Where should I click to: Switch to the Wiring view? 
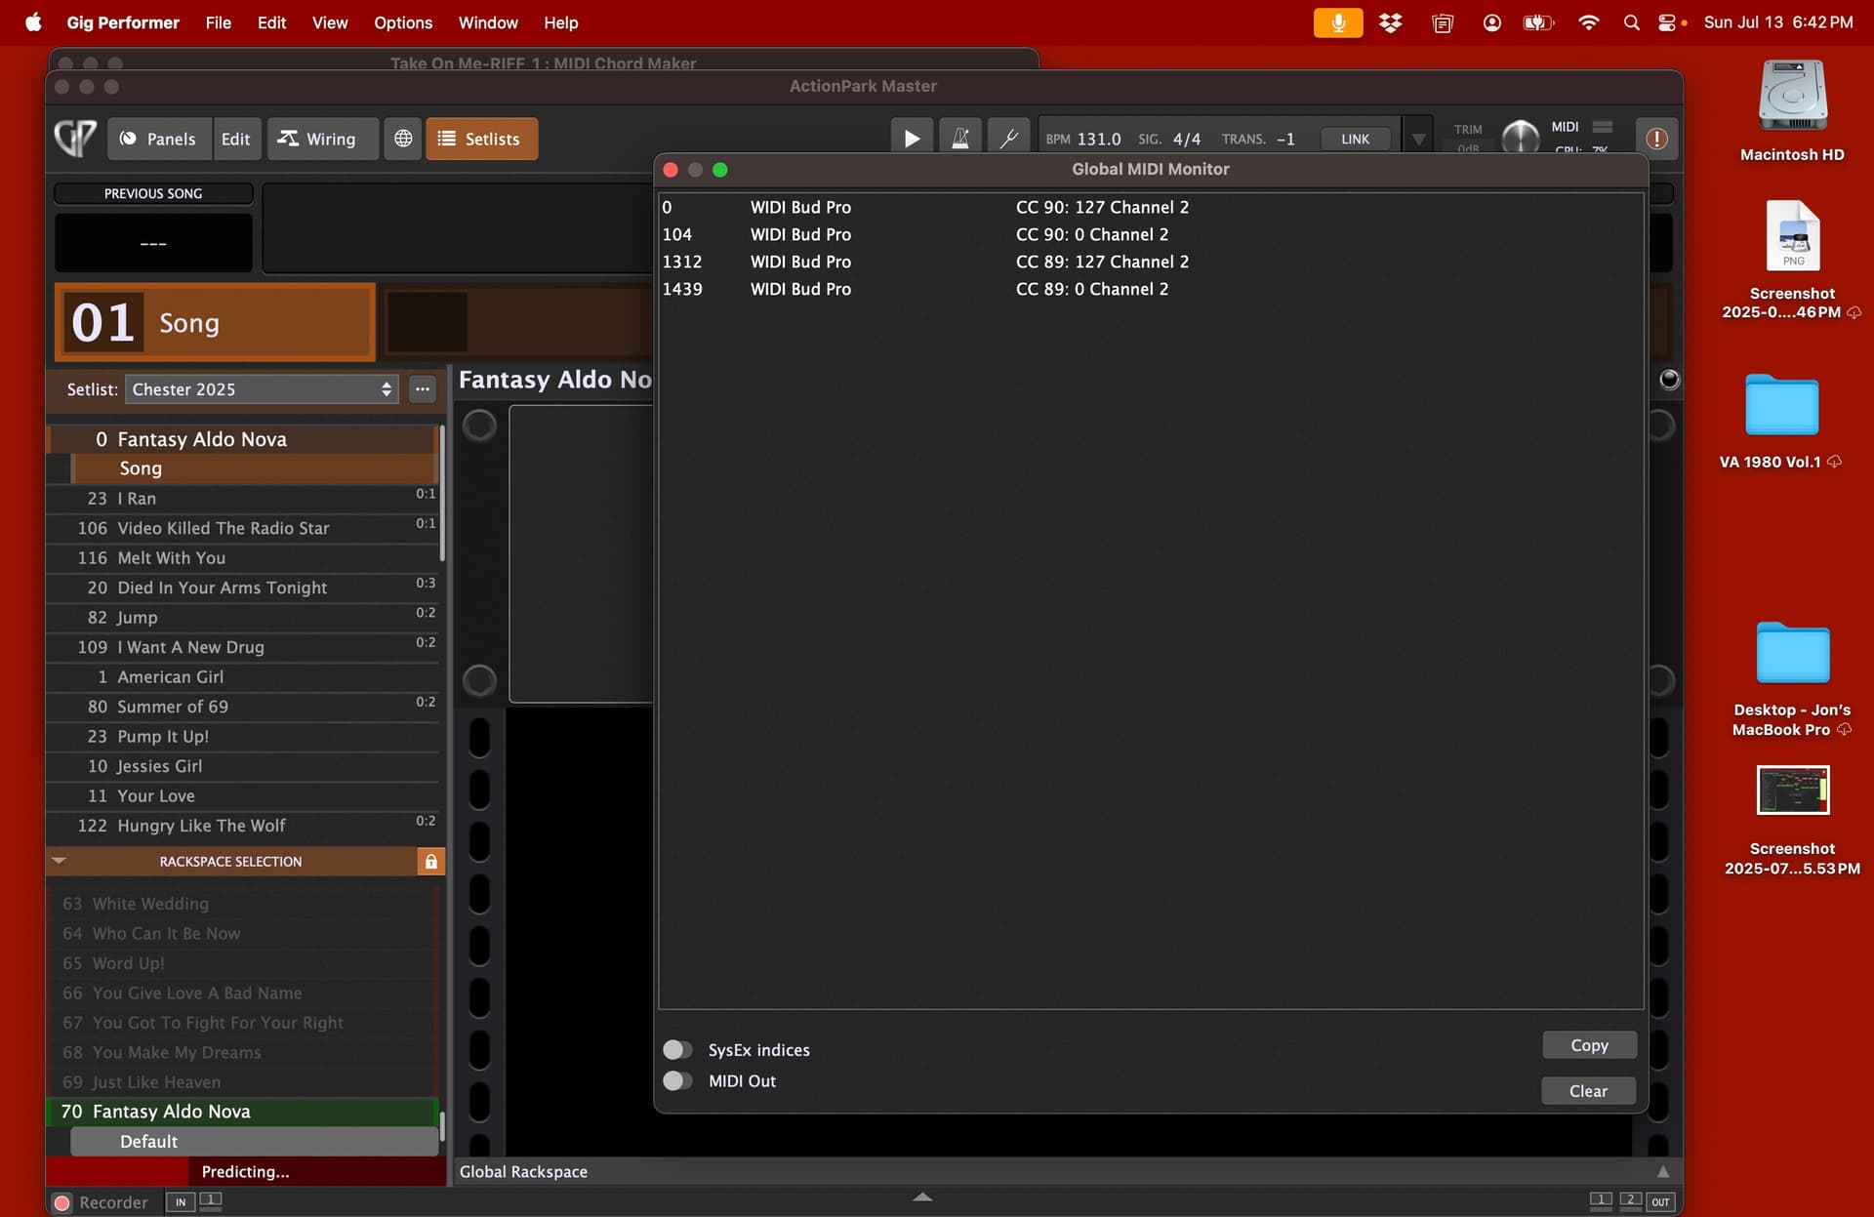(x=317, y=139)
